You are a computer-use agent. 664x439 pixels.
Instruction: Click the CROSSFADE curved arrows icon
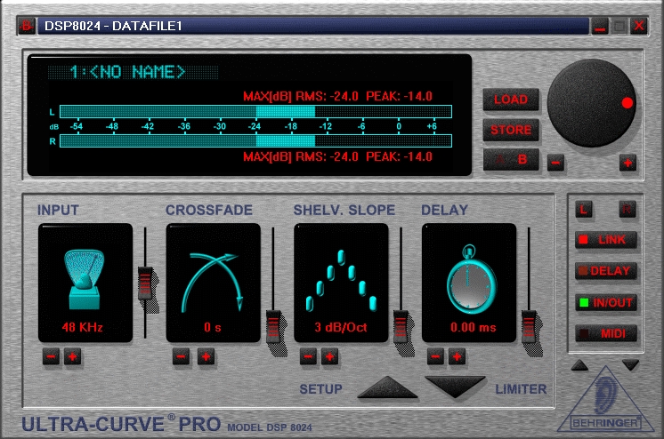(x=213, y=282)
